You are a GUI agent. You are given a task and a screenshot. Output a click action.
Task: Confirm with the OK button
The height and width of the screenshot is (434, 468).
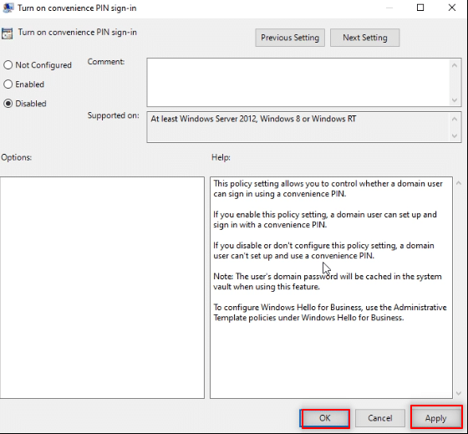tap(325, 418)
